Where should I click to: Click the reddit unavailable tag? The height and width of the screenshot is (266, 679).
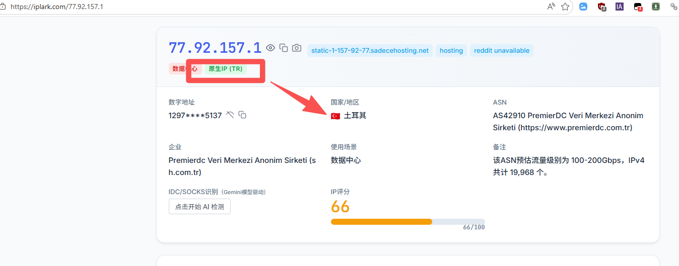(x=501, y=50)
